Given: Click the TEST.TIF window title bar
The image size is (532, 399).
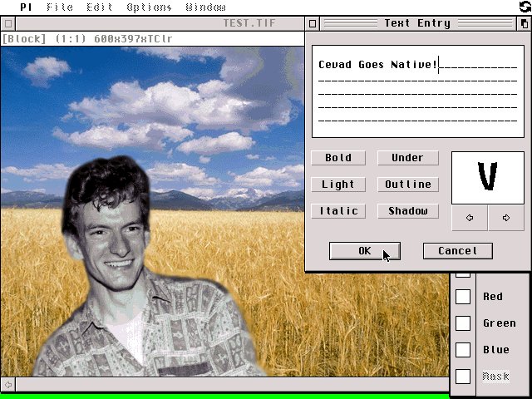Looking at the screenshot, I should (160, 24).
